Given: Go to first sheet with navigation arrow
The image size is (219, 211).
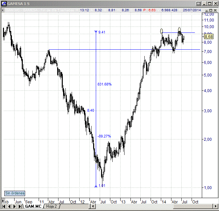Looking at the screenshot, I should 4,206.
